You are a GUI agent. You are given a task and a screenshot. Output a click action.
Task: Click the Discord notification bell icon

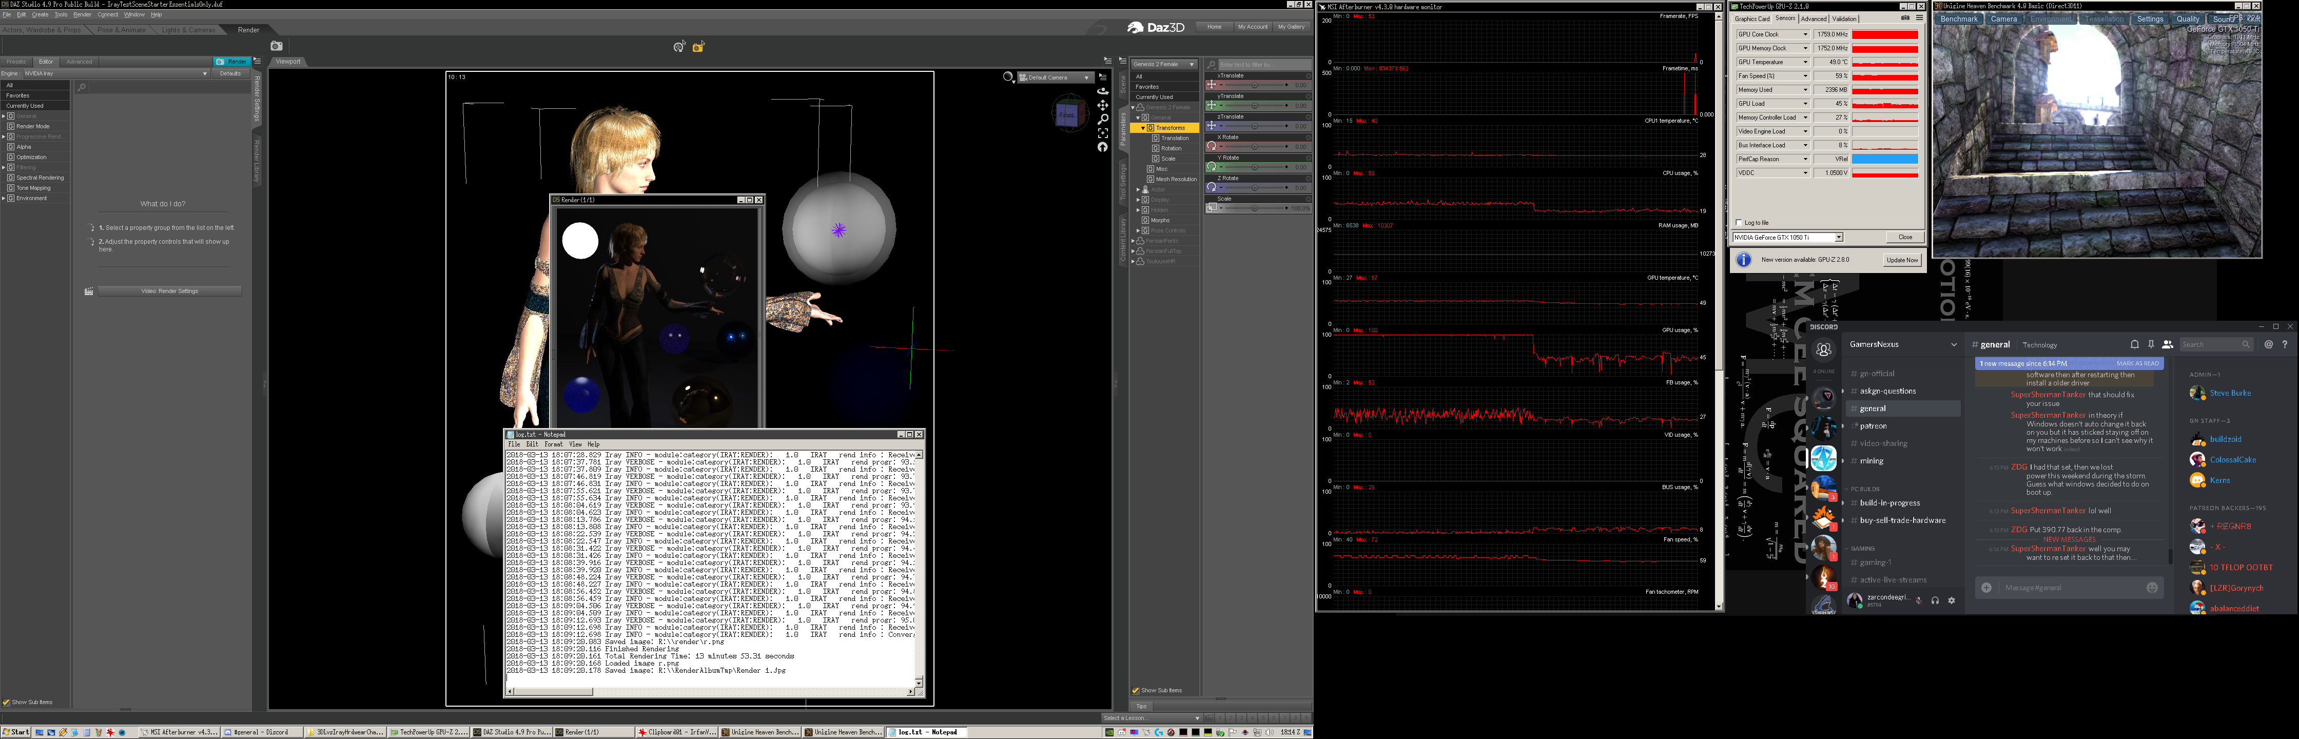[2134, 344]
